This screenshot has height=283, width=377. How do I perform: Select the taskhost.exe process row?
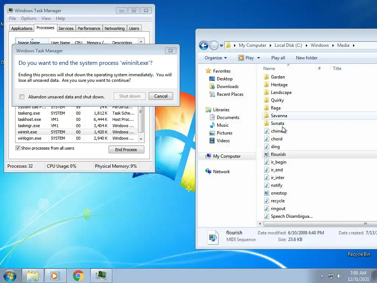[x=77, y=119]
